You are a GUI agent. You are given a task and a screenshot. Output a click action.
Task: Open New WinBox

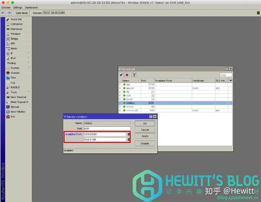click(18, 112)
